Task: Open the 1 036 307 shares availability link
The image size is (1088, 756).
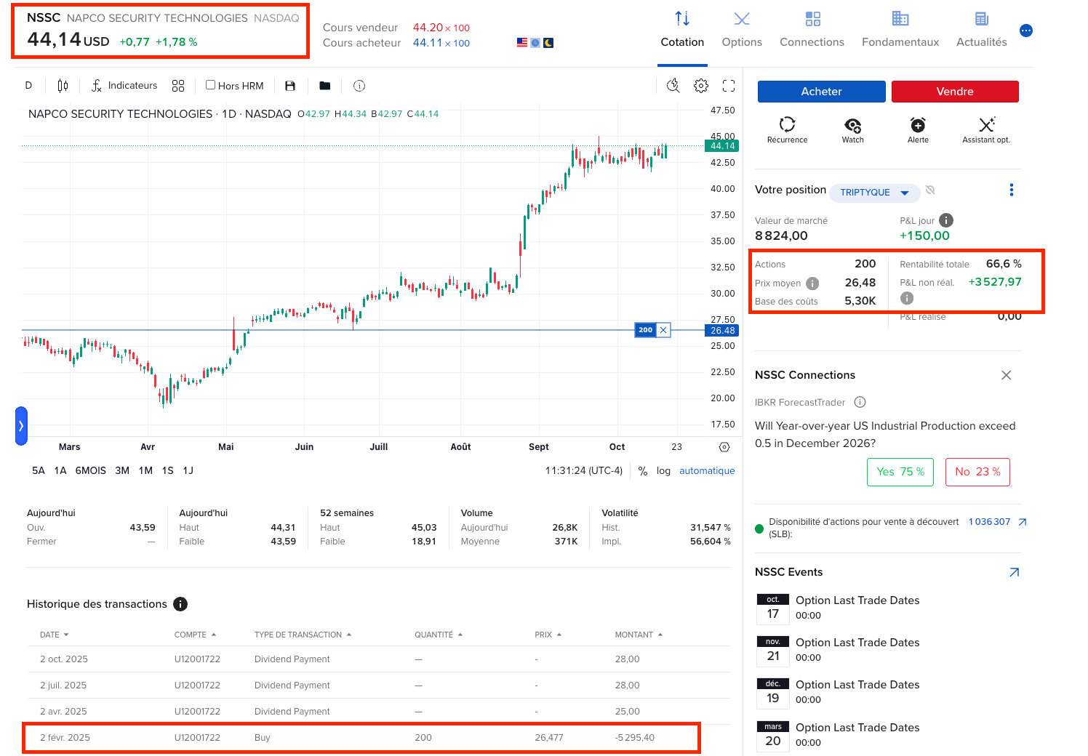Action: 989,522
